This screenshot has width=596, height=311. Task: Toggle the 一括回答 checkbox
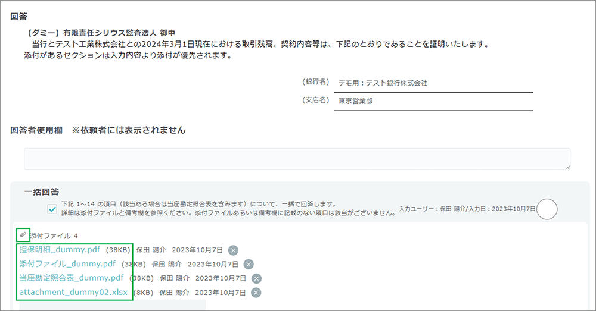(x=52, y=208)
